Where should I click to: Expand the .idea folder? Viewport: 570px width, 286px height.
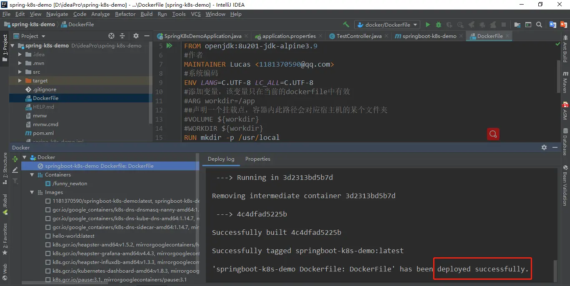(x=20, y=54)
